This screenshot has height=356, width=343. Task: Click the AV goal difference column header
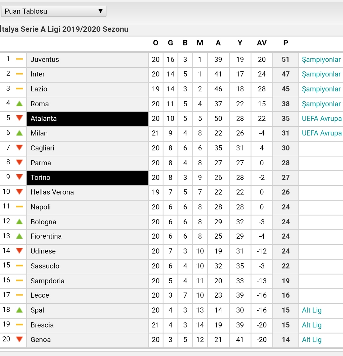point(262,43)
